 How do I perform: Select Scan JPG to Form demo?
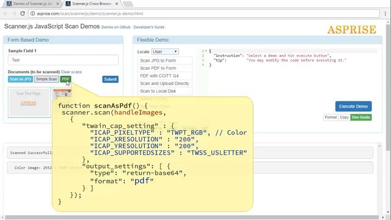(x=164, y=61)
